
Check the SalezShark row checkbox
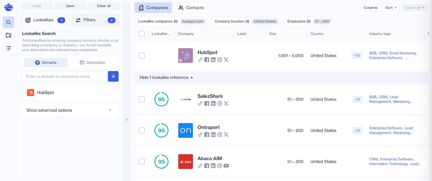coord(142,99)
